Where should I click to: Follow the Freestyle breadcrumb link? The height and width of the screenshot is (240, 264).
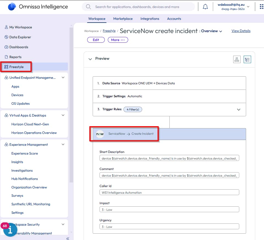coord(109,31)
